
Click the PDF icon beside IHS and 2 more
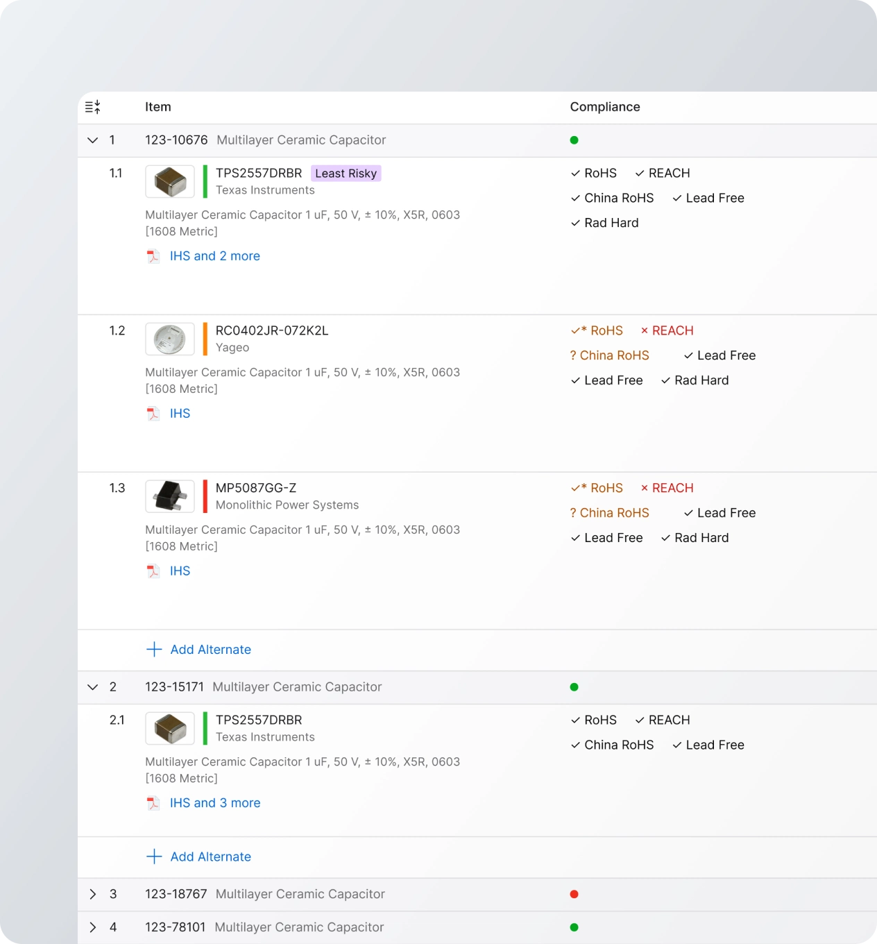click(x=153, y=256)
